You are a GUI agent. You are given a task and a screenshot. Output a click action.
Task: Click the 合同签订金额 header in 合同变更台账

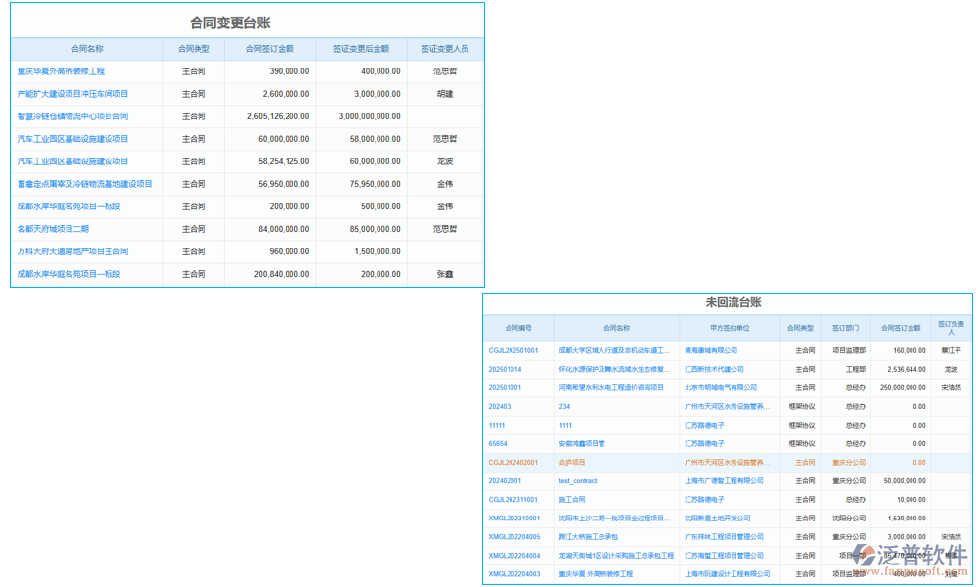270,48
